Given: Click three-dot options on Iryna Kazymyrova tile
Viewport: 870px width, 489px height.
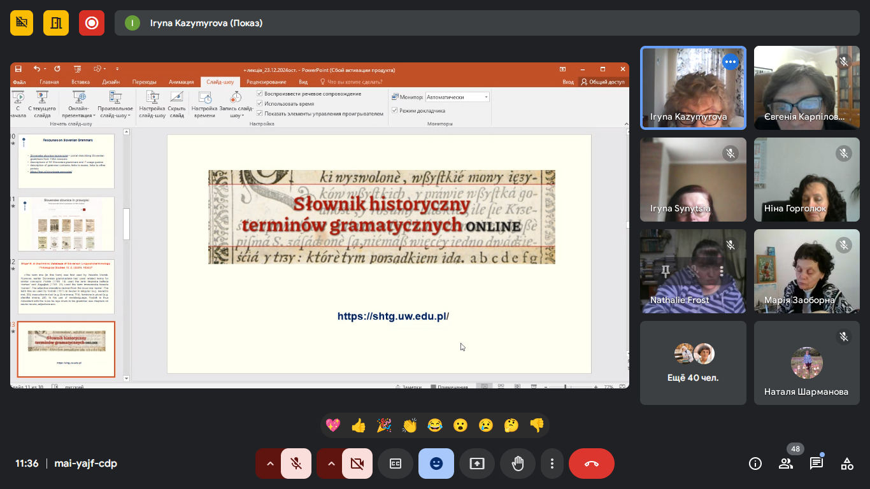Looking at the screenshot, I should 730,62.
